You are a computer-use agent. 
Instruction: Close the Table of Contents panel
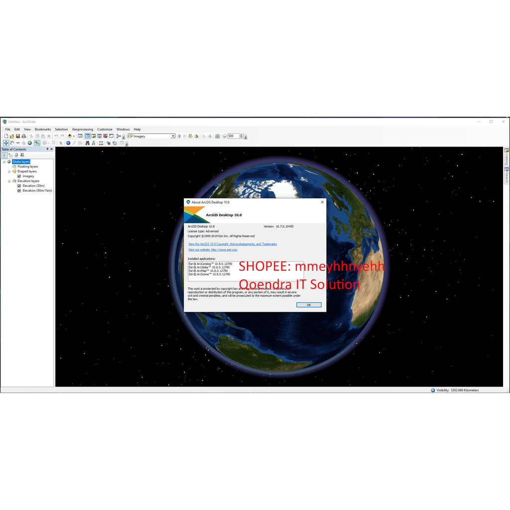point(51,149)
